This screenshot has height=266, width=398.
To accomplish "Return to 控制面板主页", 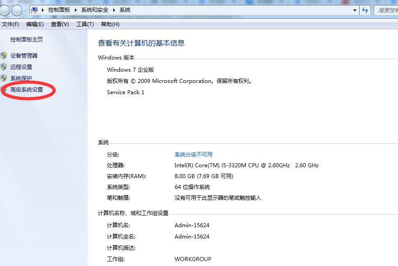I will (x=27, y=39).
